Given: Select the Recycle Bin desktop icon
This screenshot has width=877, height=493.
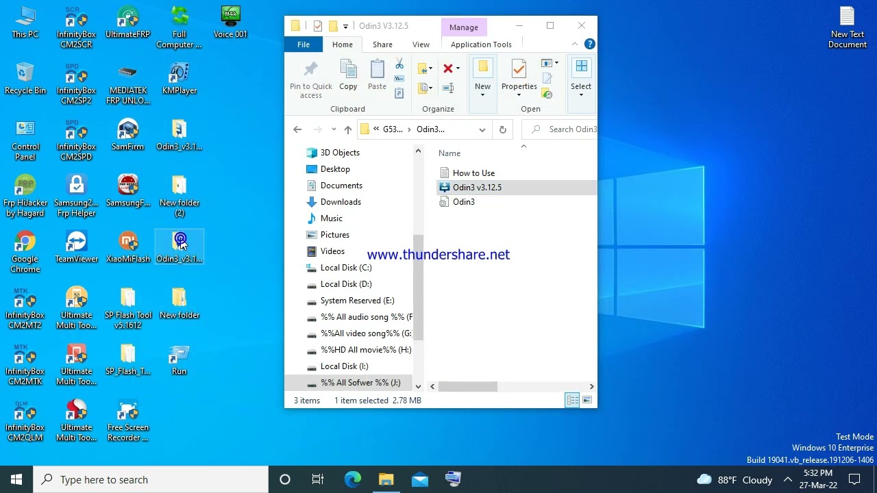Looking at the screenshot, I should click(x=25, y=79).
